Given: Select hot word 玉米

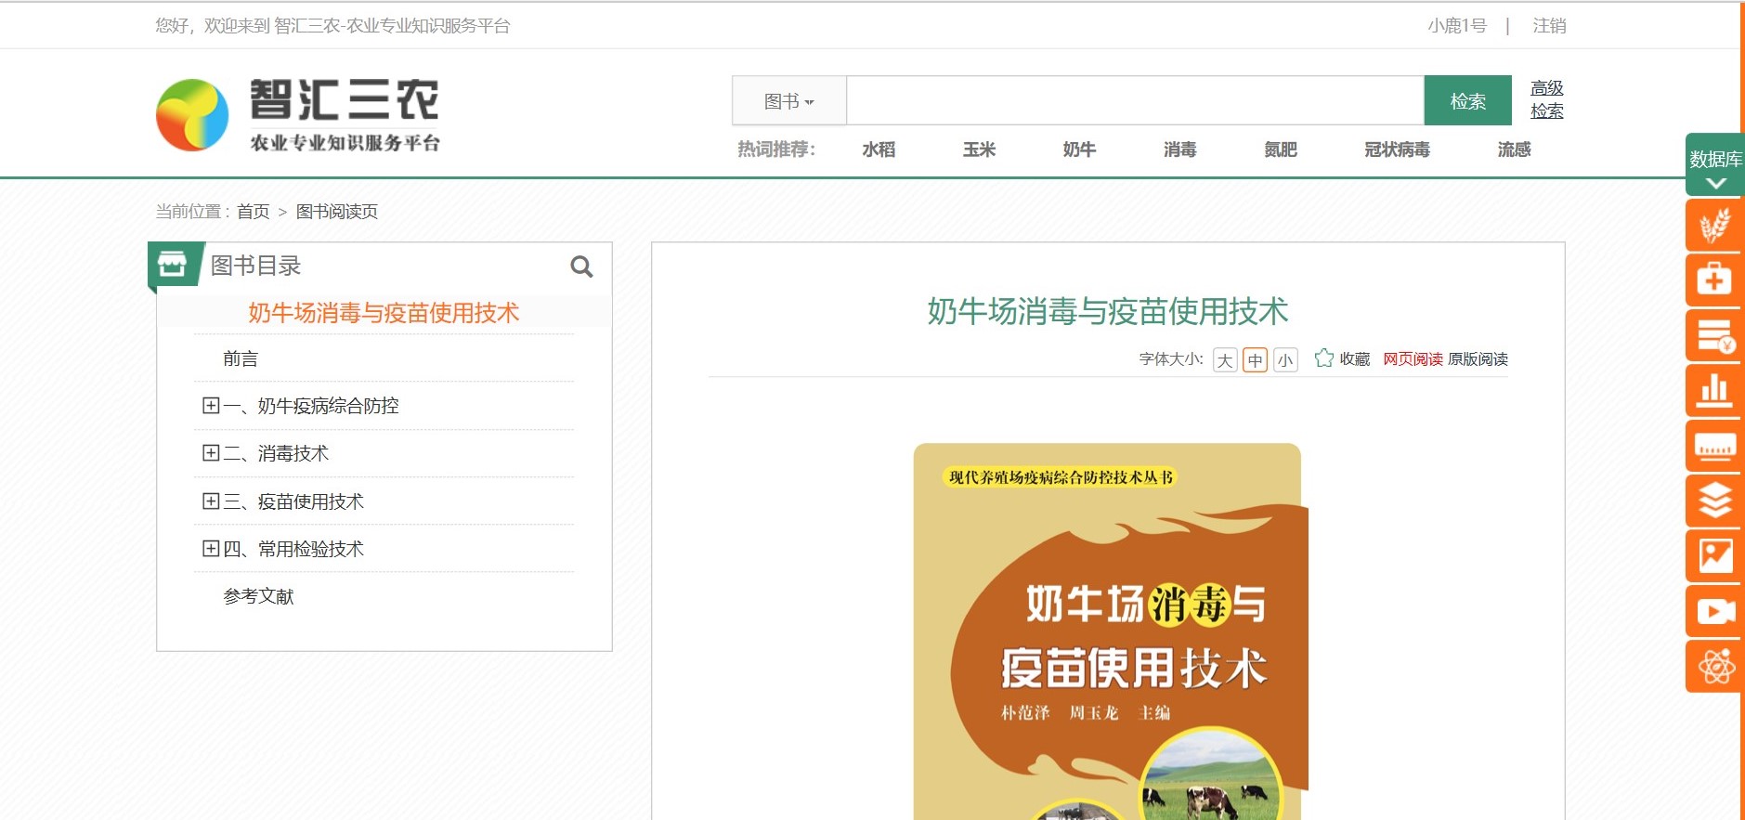Looking at the screenshot, I should click(979, 150).
